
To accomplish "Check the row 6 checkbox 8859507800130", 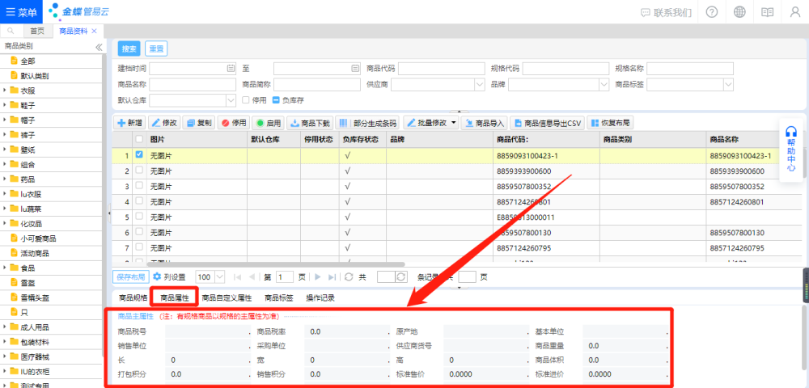I will click(x=139, y=232).
